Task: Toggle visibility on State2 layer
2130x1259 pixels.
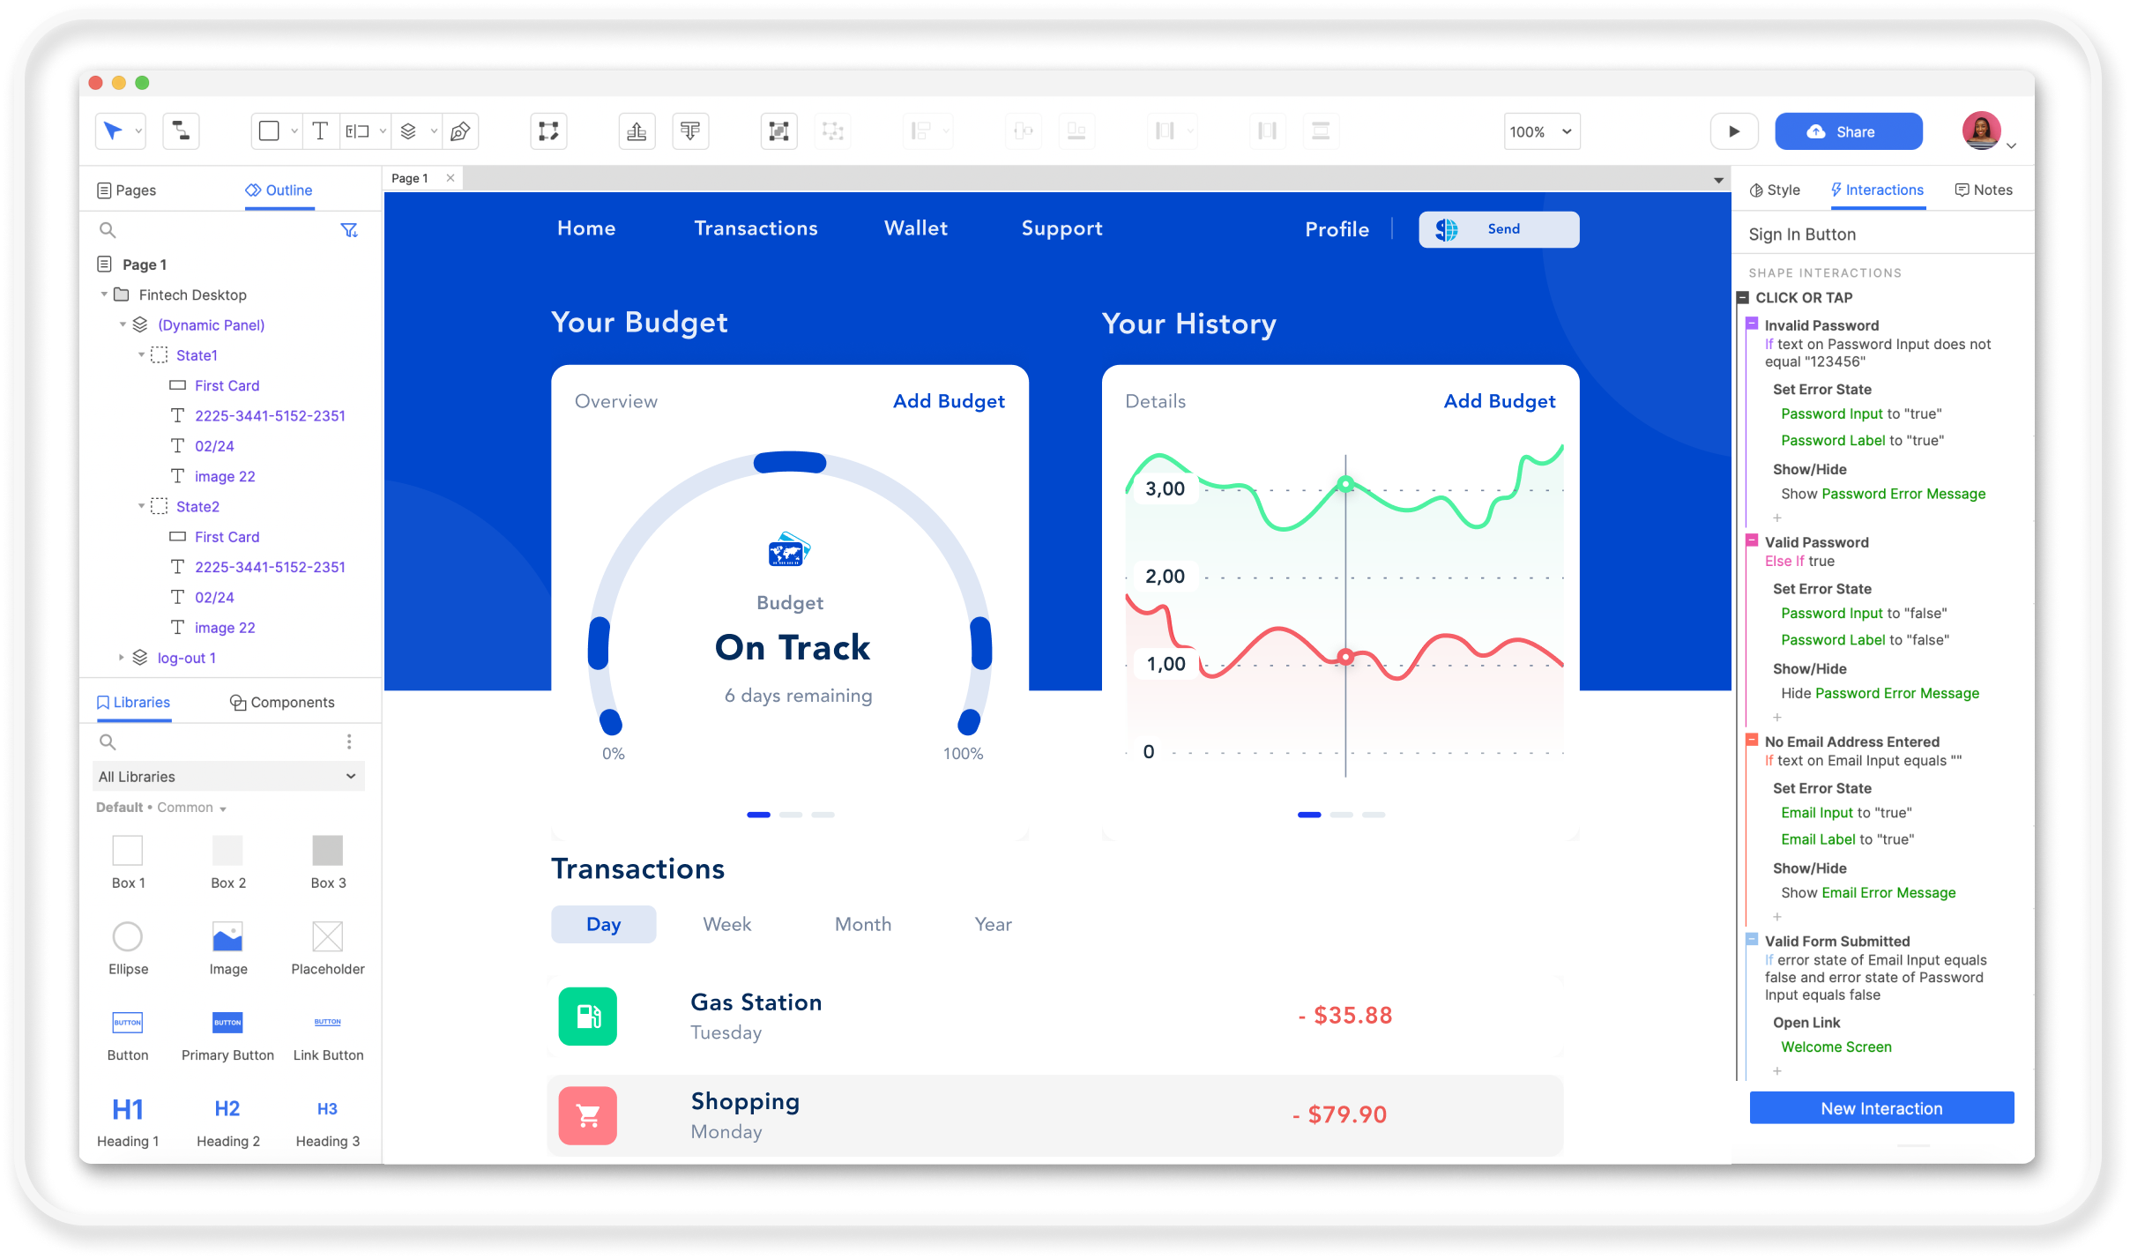Action: [351, 507]
